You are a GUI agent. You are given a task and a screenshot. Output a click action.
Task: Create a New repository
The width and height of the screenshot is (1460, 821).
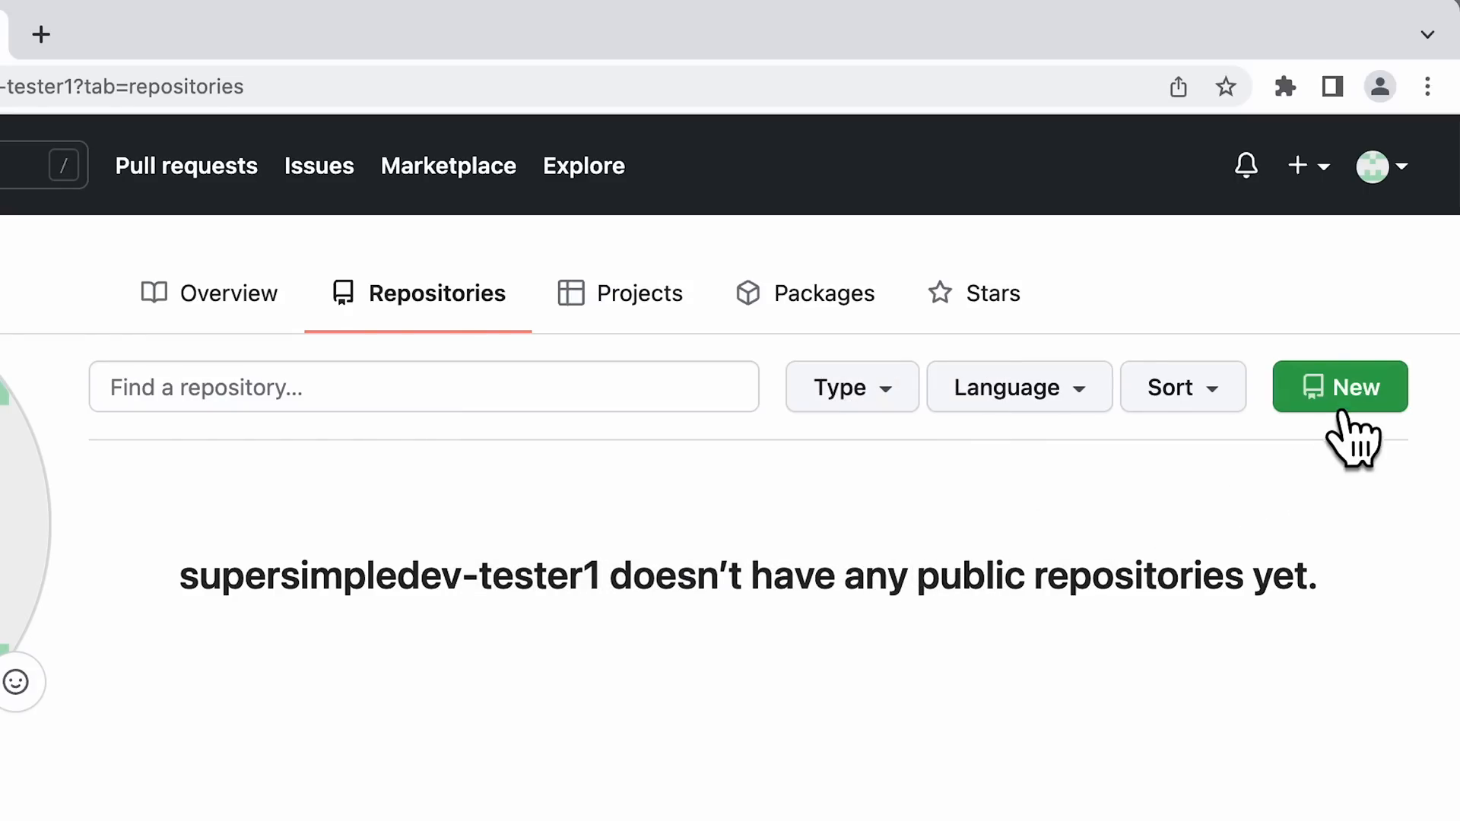1340,386
